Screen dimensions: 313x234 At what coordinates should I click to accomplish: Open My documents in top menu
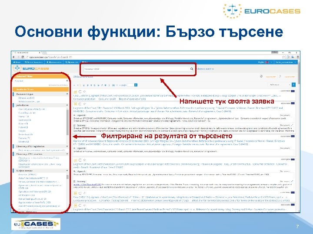coord(54,62)
